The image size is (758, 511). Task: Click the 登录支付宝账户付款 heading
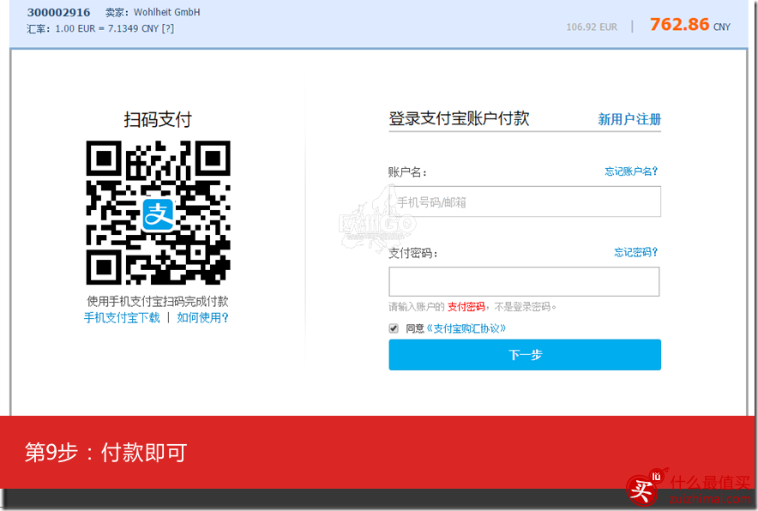click(x=459, y=118)
